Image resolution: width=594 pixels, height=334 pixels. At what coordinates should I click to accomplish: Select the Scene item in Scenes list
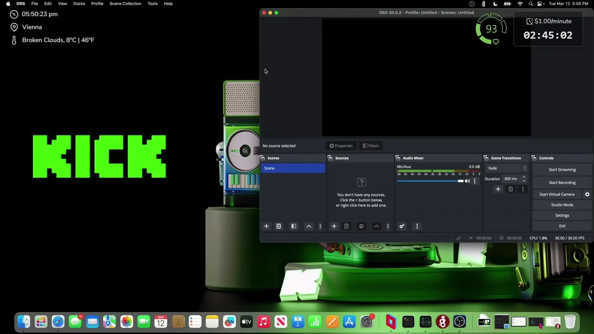click(x=293, y=168)
